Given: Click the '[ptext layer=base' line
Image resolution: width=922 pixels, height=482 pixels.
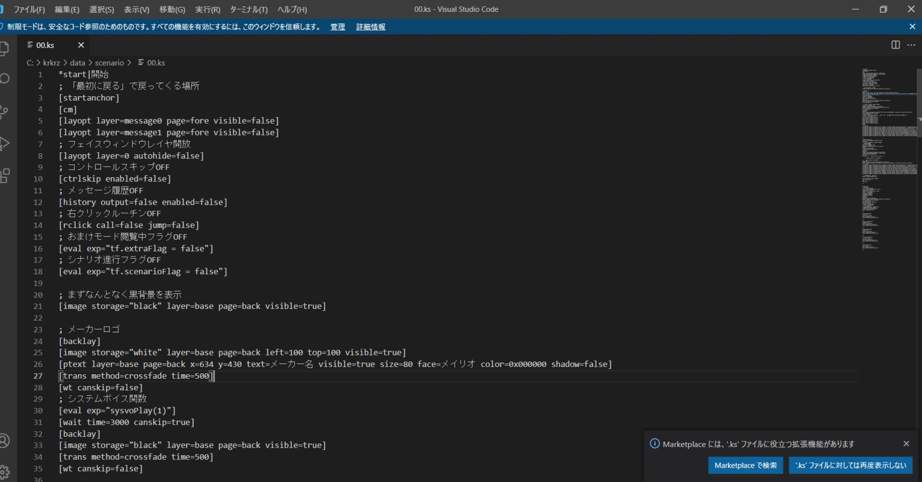Looking at the screenshot, I should click(335, 364).
